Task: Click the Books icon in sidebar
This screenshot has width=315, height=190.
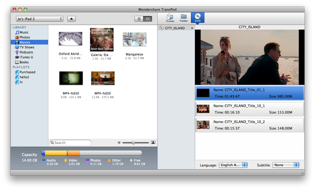Action: [17, 62]
